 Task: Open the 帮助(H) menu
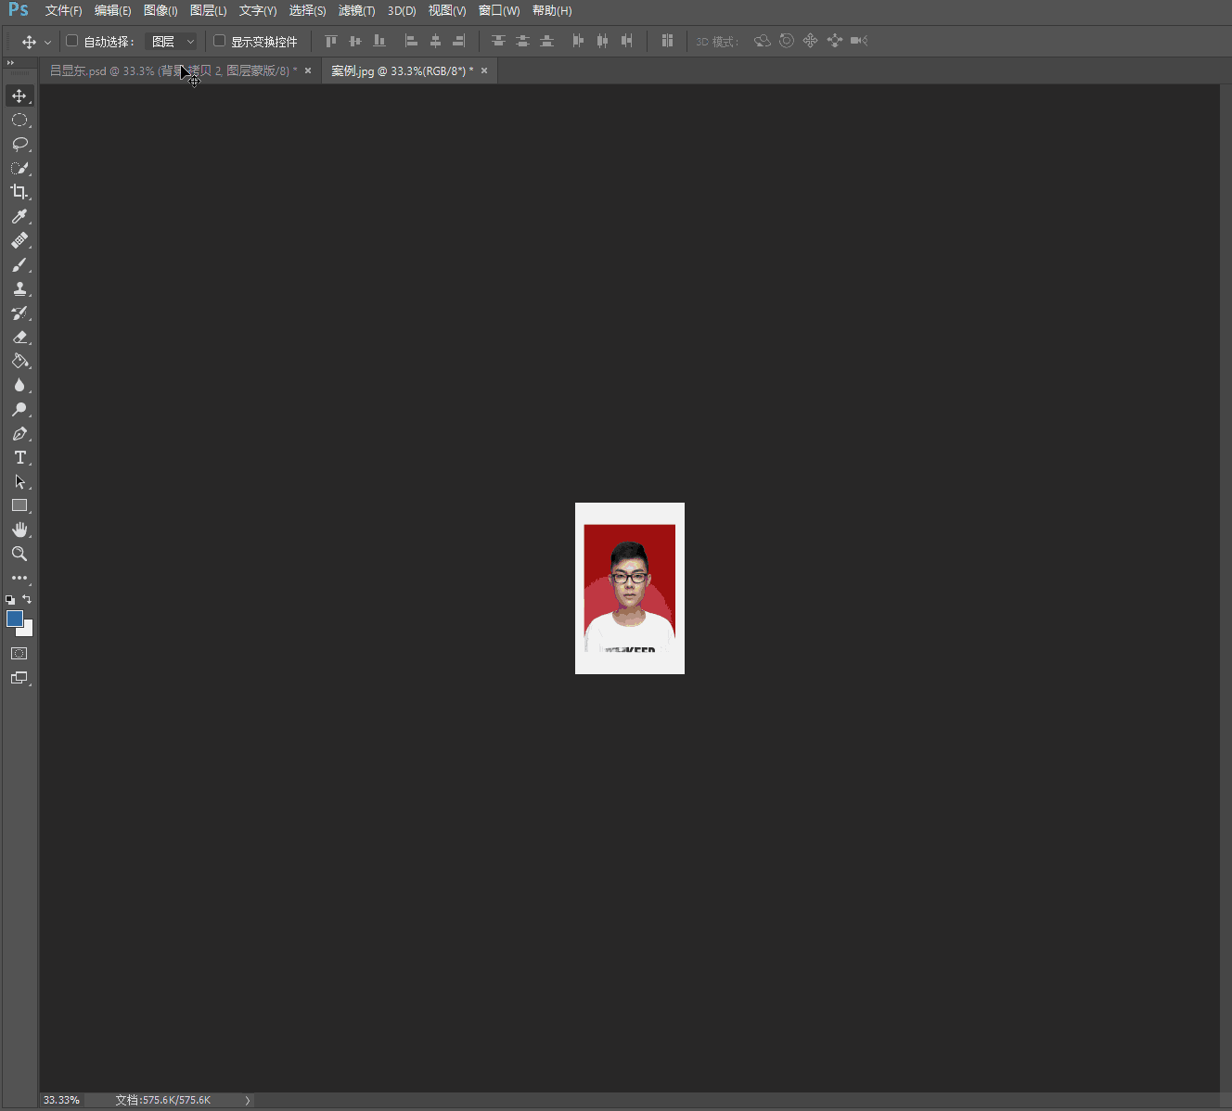(x=552, y=11)
